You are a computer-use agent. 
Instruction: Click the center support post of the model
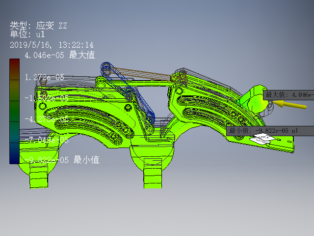(153, 173)
